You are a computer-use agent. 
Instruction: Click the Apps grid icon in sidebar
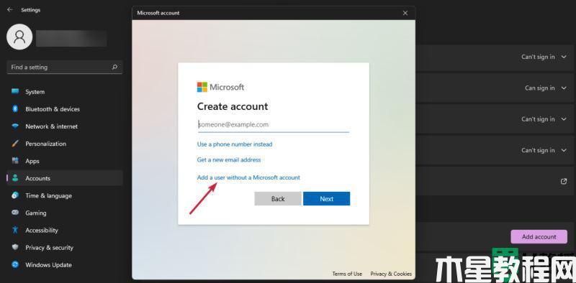(x=15, y=161)
